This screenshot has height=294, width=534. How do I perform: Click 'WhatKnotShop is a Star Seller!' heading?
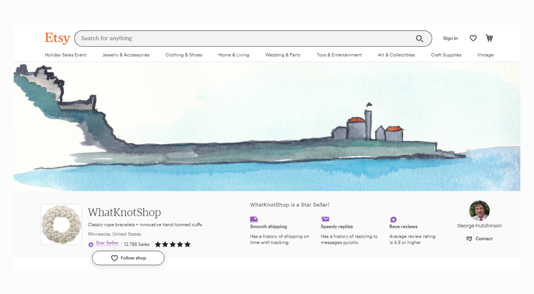(290, 205)
